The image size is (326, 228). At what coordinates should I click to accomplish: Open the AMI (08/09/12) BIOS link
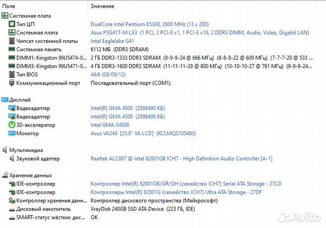108,74
